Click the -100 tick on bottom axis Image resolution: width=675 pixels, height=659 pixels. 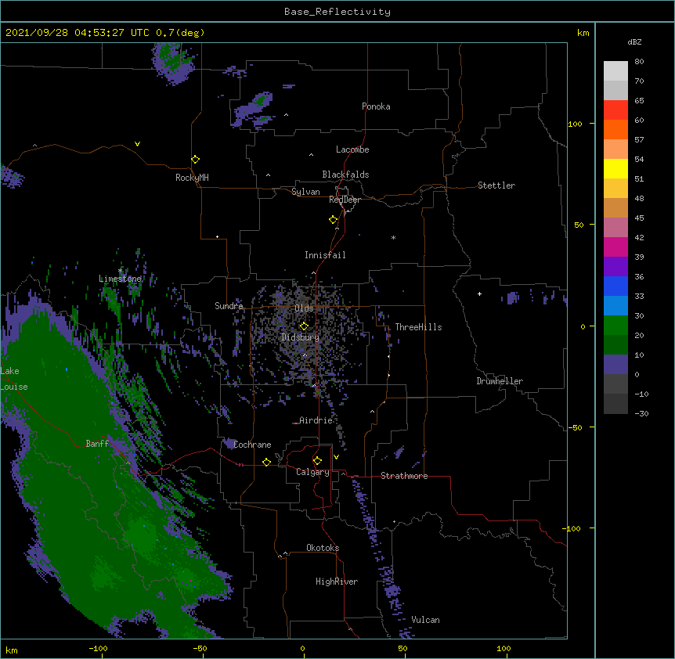99,648
